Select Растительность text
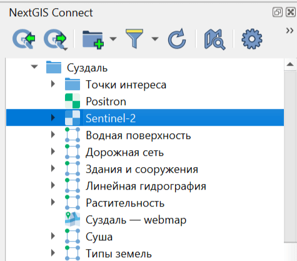 pos(125,203)
